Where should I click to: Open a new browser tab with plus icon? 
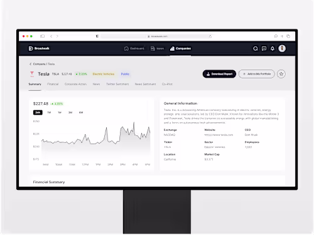coord(282,36)
